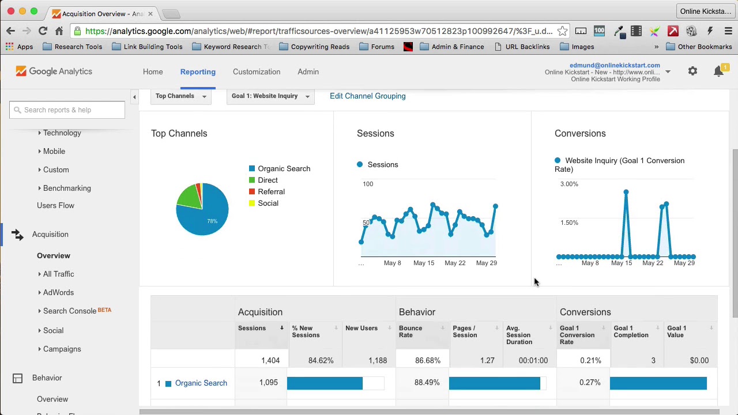Viewport: 738px width, 415px height.
Task: Click the Behavior section icon
Action: [x=17, y=378]
